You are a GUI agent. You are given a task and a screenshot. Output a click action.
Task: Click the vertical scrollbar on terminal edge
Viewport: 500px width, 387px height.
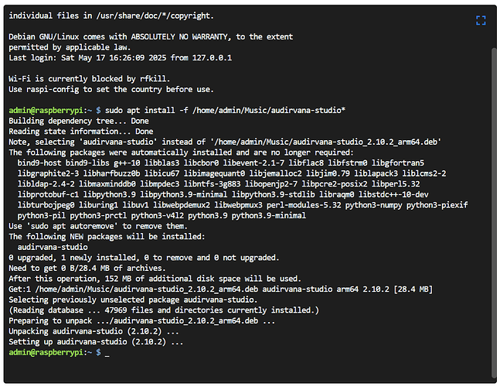494,213
